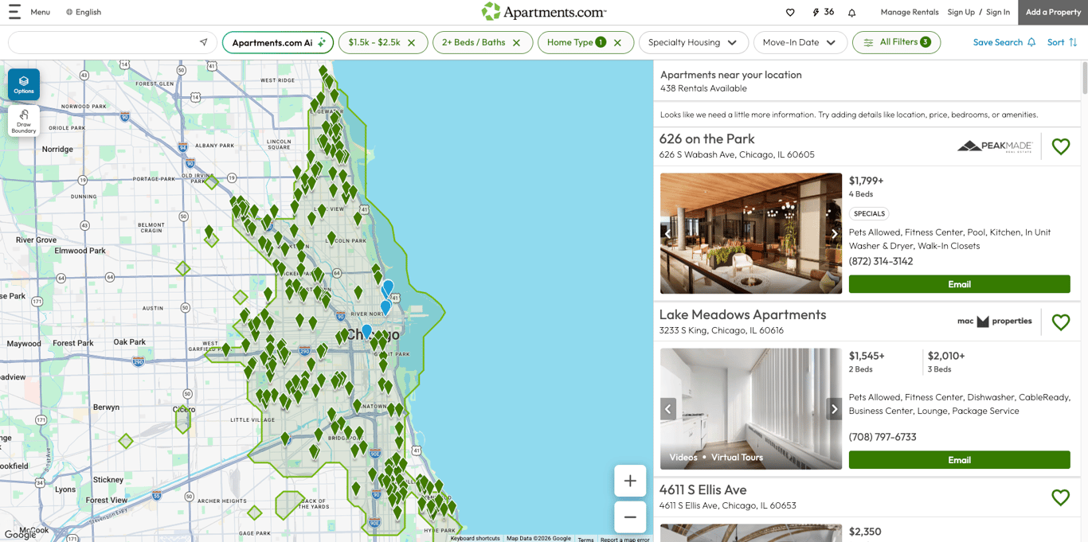1088x542 pixels.
Task: Favorite 626 on the Park listing
Action: 1061,146
